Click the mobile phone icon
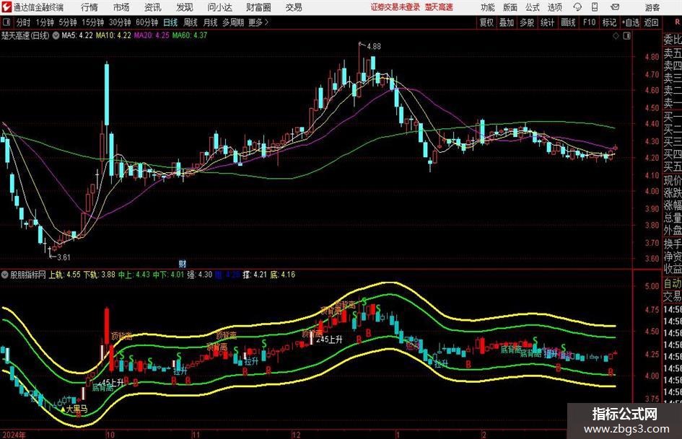The image size is (682, 439). [595, 7]
